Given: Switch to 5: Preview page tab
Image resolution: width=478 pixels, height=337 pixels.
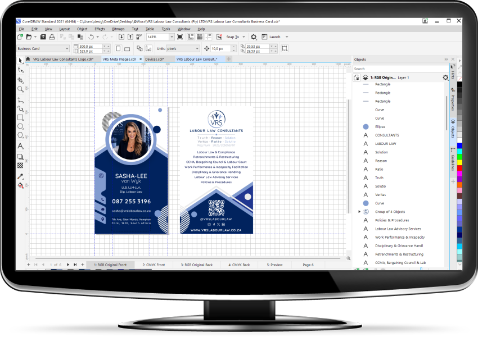Looking at the screenshot, I should (274, 265).
